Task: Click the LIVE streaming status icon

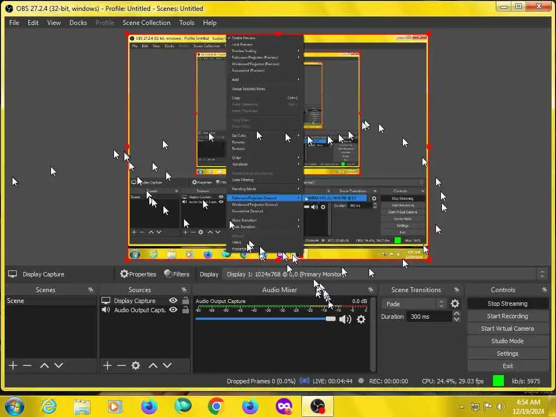Action: point(304,381)
